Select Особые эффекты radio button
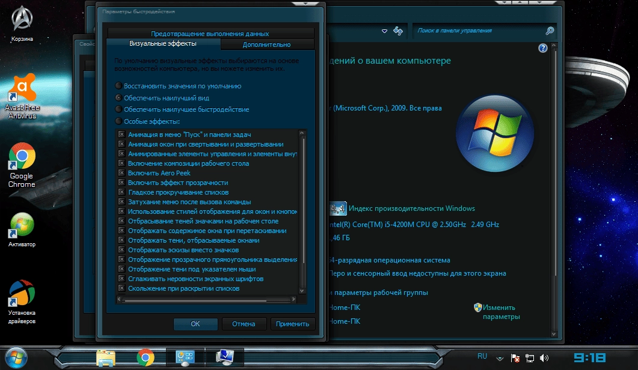 point(118,121)
